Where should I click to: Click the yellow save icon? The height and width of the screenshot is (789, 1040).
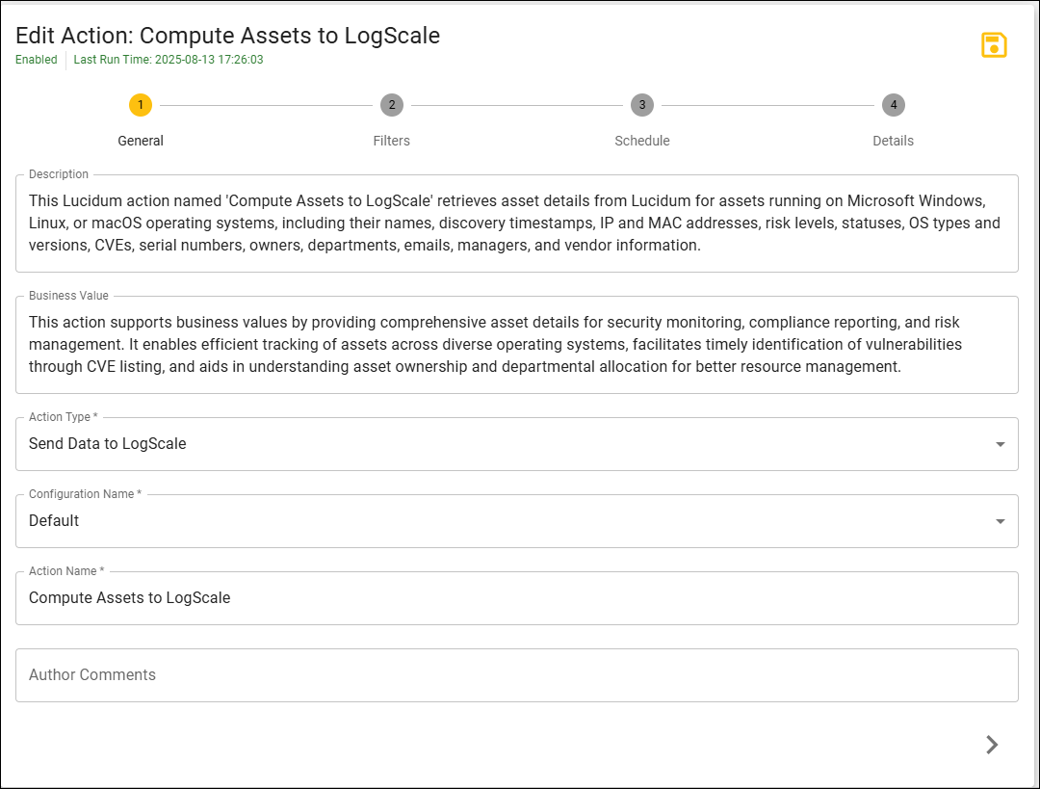pos(994,45)
